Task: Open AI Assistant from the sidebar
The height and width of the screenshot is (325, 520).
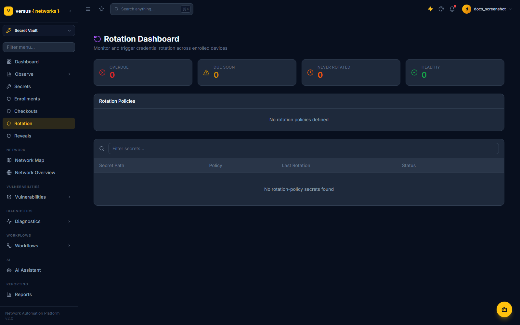Action: tap(39, 270)
